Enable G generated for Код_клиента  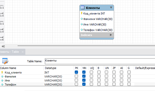click(129, 72)
